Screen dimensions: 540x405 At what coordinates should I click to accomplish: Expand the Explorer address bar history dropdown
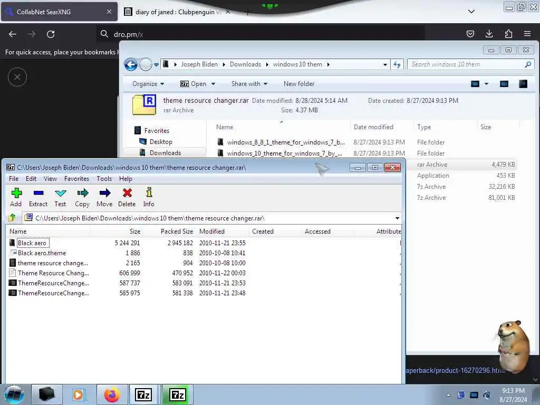pos(385,64)
